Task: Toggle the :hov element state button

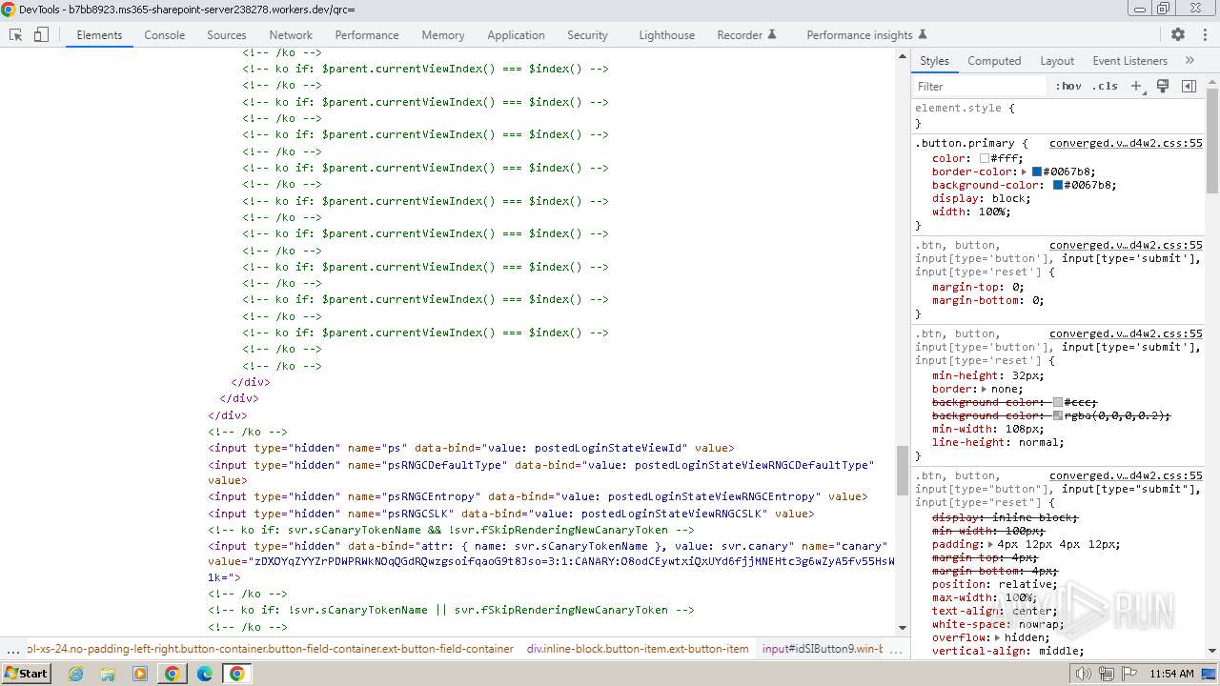Action: click(x=1068, y=86)
